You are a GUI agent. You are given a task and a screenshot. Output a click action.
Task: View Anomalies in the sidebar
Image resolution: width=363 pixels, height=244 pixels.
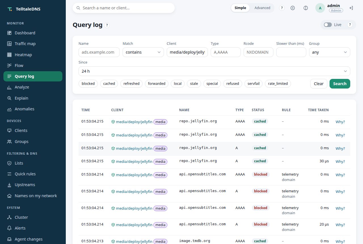[33, 109]
